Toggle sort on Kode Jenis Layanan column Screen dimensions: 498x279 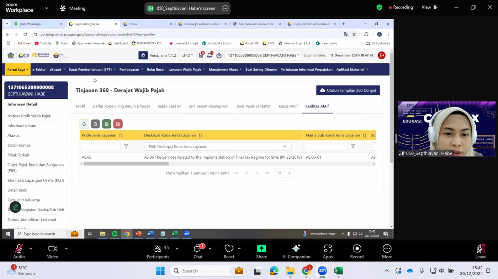point(121,135)
